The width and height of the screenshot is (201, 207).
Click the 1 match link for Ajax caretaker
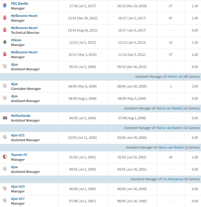pyautogui.click(x=171, y=86)
